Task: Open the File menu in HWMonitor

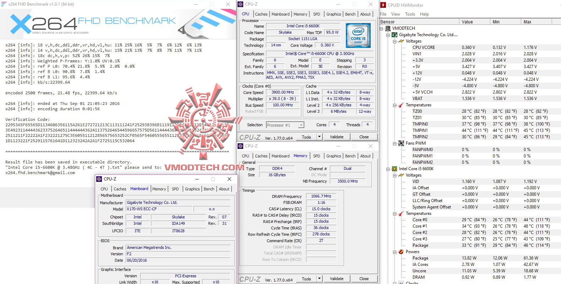Action: click(x=383, y=14)
